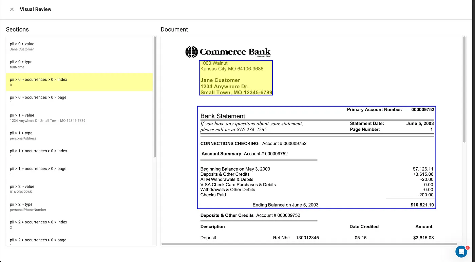Click 'Jane Customer' in the document
This screenshot has width=475, height=262.
220,80
